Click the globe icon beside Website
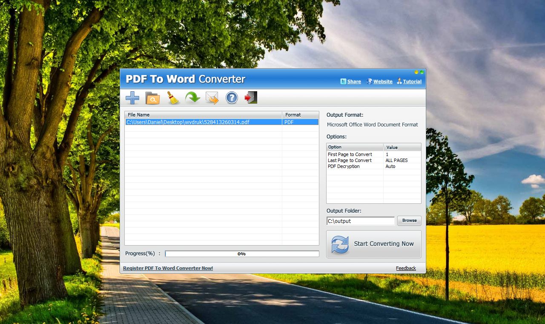545x324 pixels. [x=370, y=81]
